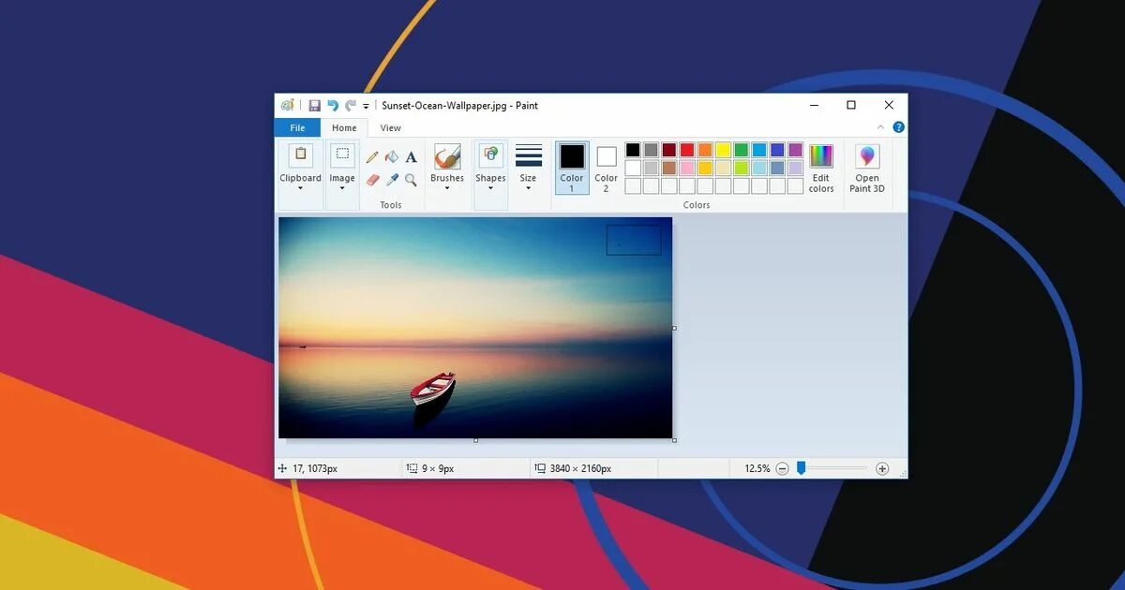The image size is (1125, 590).
Task: Pick the yellow swatch in the top row
Action: [724, 150]
